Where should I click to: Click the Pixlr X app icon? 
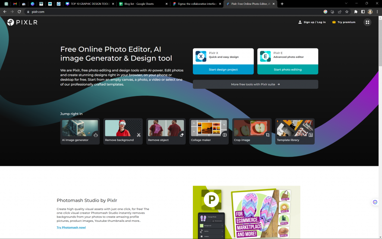(x=201, y=56)
